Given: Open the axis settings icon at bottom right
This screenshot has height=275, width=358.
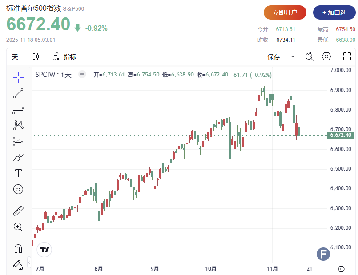Looking at the screenshot, I should click(x=341, y=269).
